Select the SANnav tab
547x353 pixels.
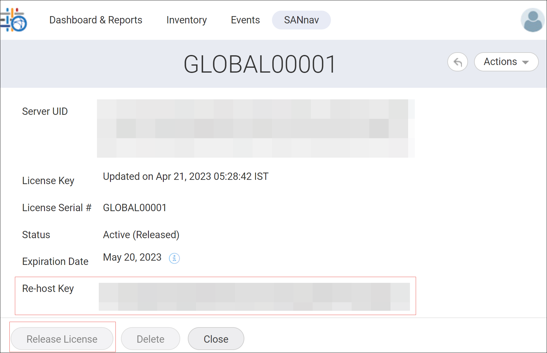301,20
